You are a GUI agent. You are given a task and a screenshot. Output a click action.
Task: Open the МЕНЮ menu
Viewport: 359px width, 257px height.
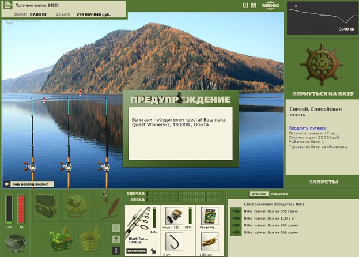click(271, 6)
